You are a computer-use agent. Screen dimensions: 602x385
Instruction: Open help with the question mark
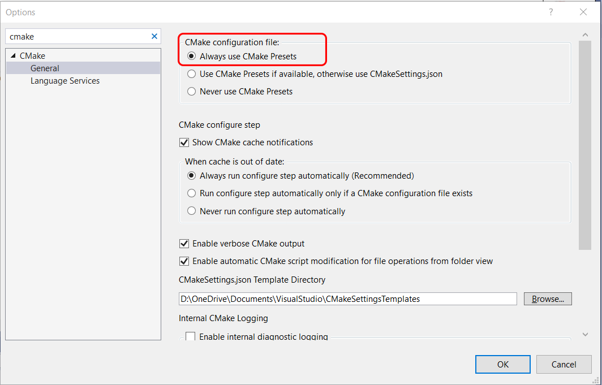click(x=551, y=12)
